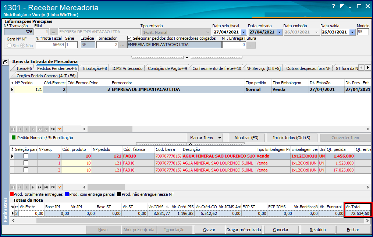Open Data selo fiscal date dropdown
Viewport: 373px width, 237px height.
click(244, 32)
